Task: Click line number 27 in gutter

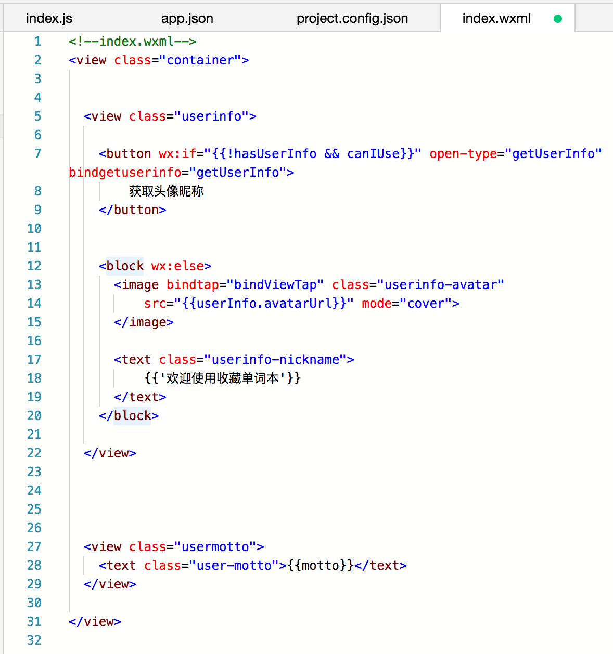Action: click(34, 547)
